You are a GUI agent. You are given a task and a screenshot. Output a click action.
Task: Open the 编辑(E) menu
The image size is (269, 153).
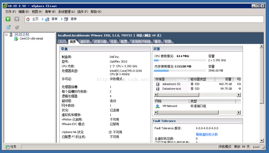click(24, 12)
